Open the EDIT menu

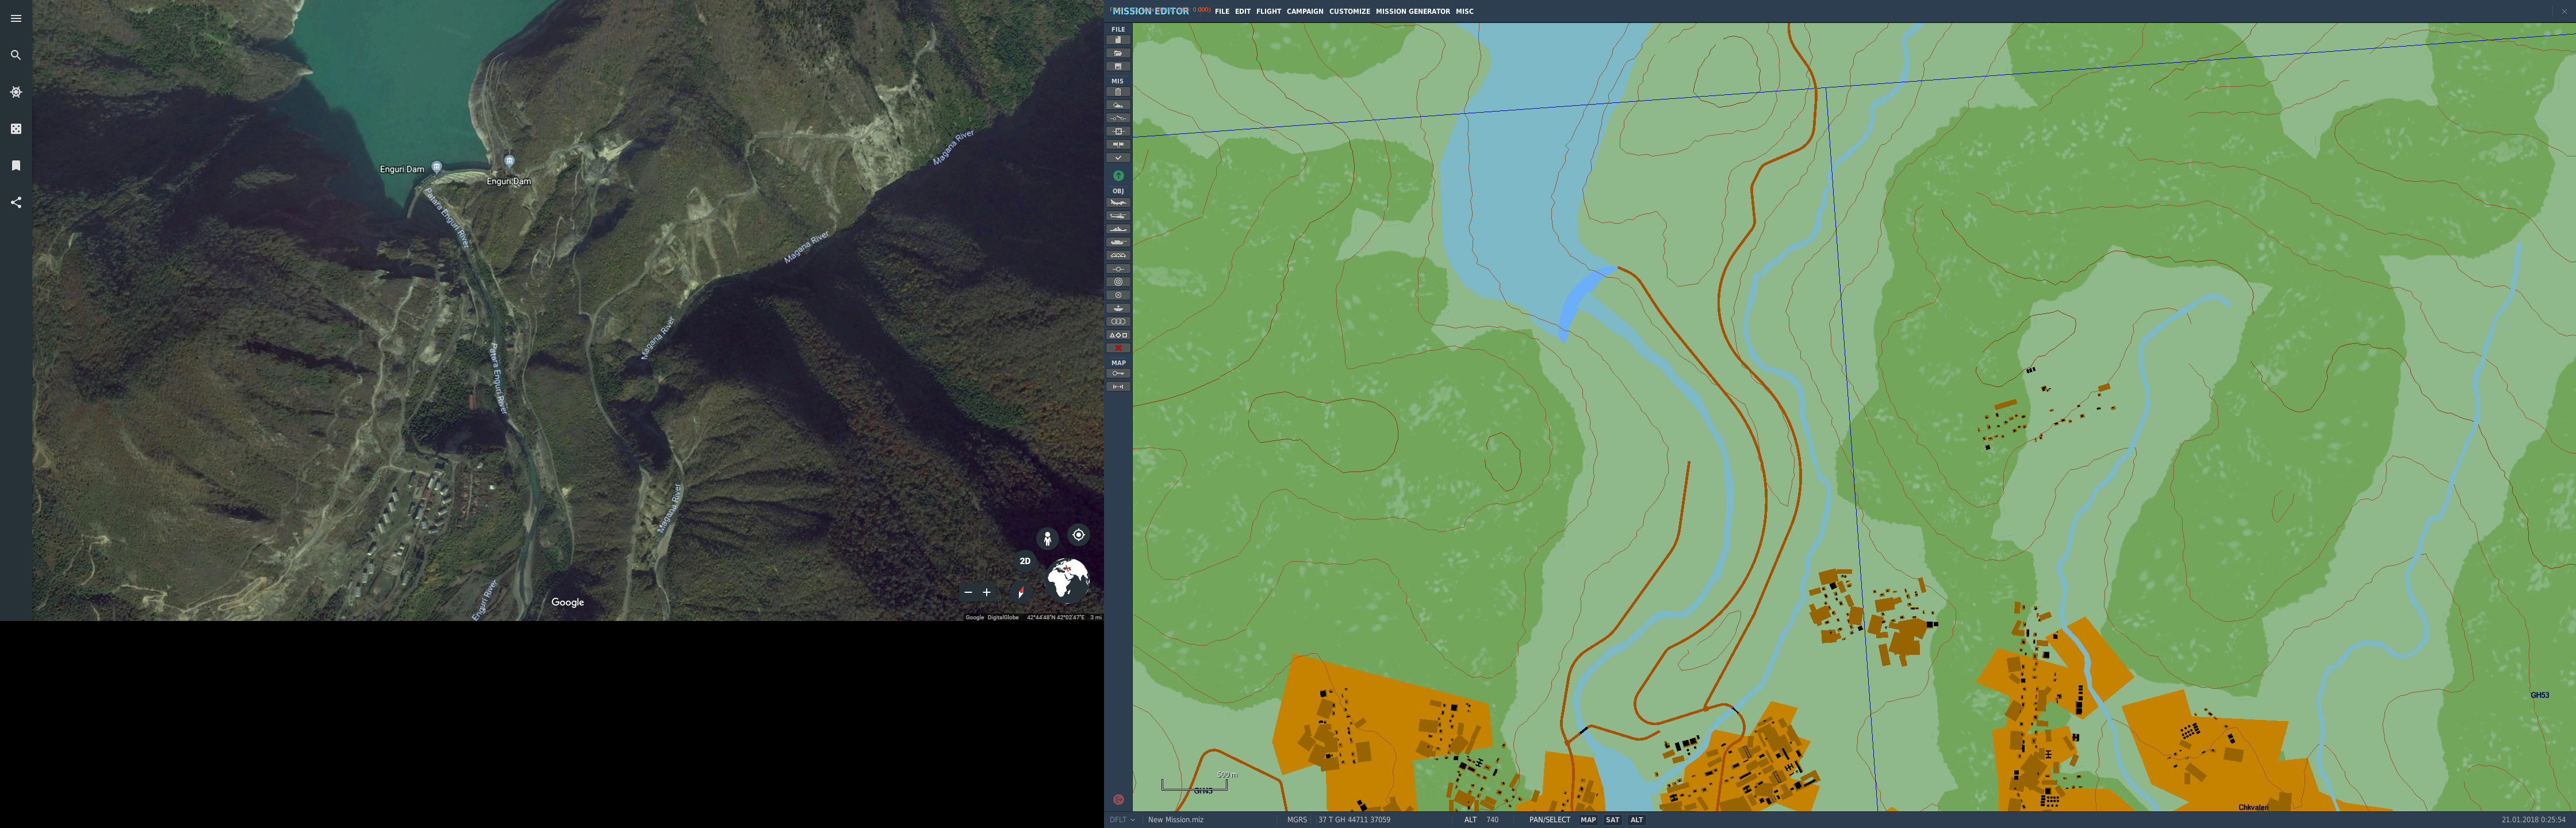pyautogui.click(x=1242, y=11)
